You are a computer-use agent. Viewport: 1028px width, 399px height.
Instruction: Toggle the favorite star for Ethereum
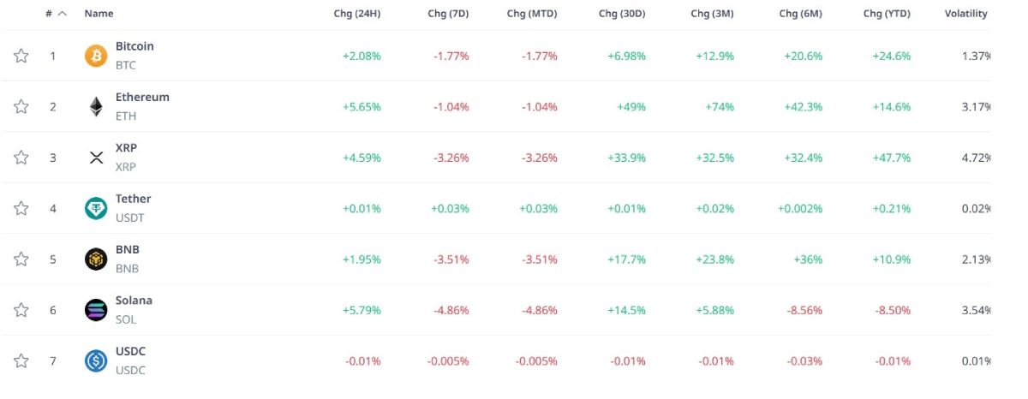(x=21, y=107)
